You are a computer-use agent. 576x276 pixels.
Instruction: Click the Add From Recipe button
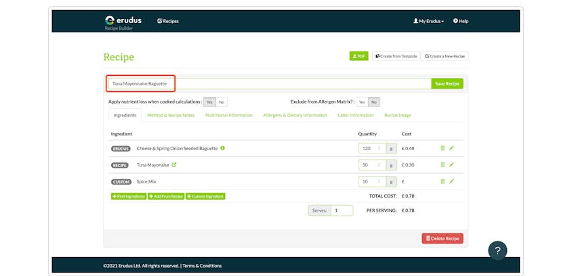(x=166, y=196)
